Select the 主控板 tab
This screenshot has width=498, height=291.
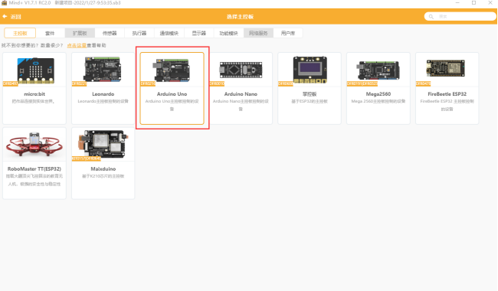click(x=20, y=33)
